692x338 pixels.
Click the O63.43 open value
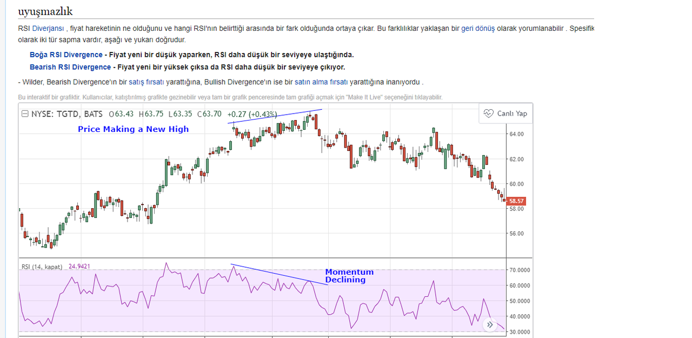[121, 114]
